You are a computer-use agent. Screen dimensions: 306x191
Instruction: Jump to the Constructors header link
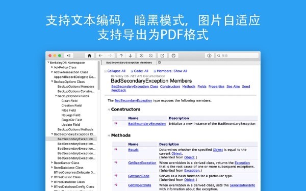[170, 87]
